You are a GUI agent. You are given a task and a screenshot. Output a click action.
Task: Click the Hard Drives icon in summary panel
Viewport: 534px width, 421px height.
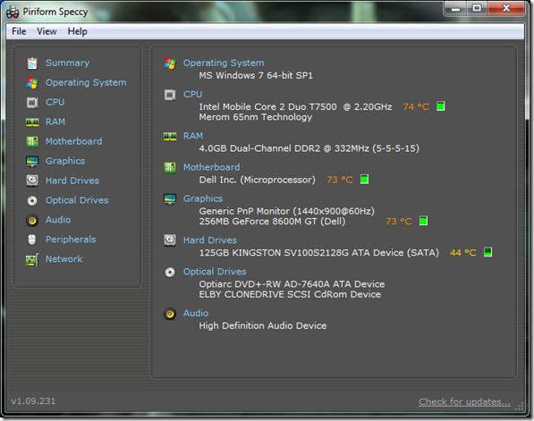tap(170, 240)
